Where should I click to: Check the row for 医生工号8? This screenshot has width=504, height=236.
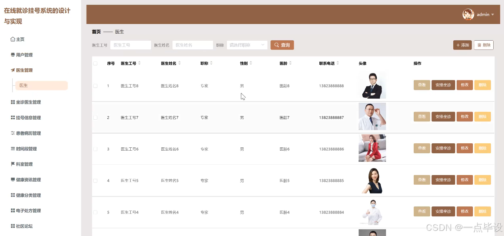pyautogui.click(x=95, y=86)
